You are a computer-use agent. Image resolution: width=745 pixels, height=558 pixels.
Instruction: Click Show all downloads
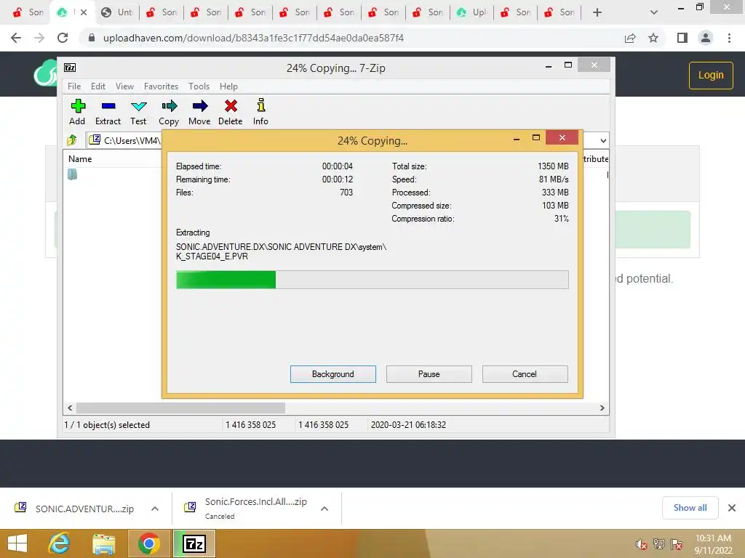(690, 508)
